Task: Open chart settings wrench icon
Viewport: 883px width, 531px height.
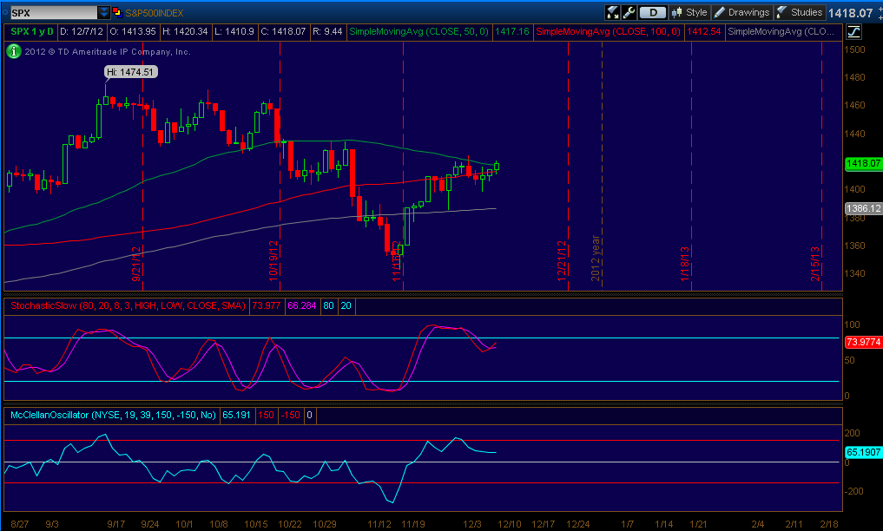Action: point(629,12)
